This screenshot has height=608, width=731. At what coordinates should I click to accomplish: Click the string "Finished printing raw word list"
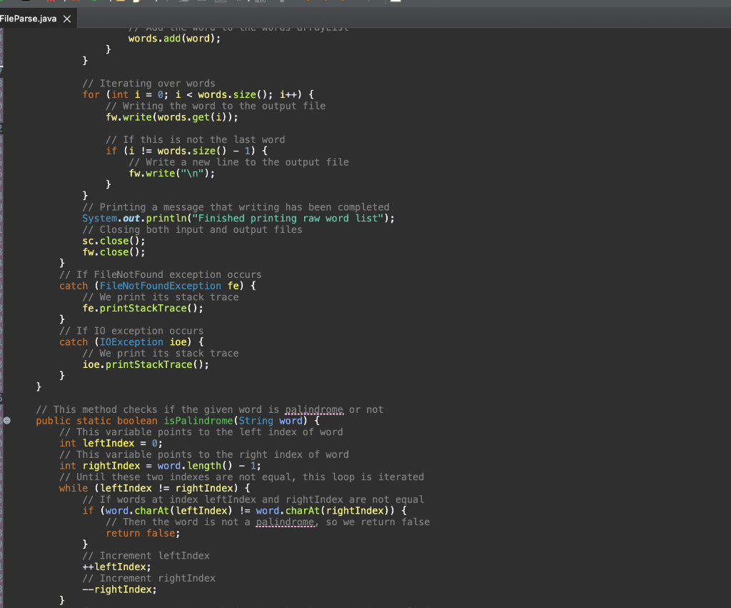(288, 219)
